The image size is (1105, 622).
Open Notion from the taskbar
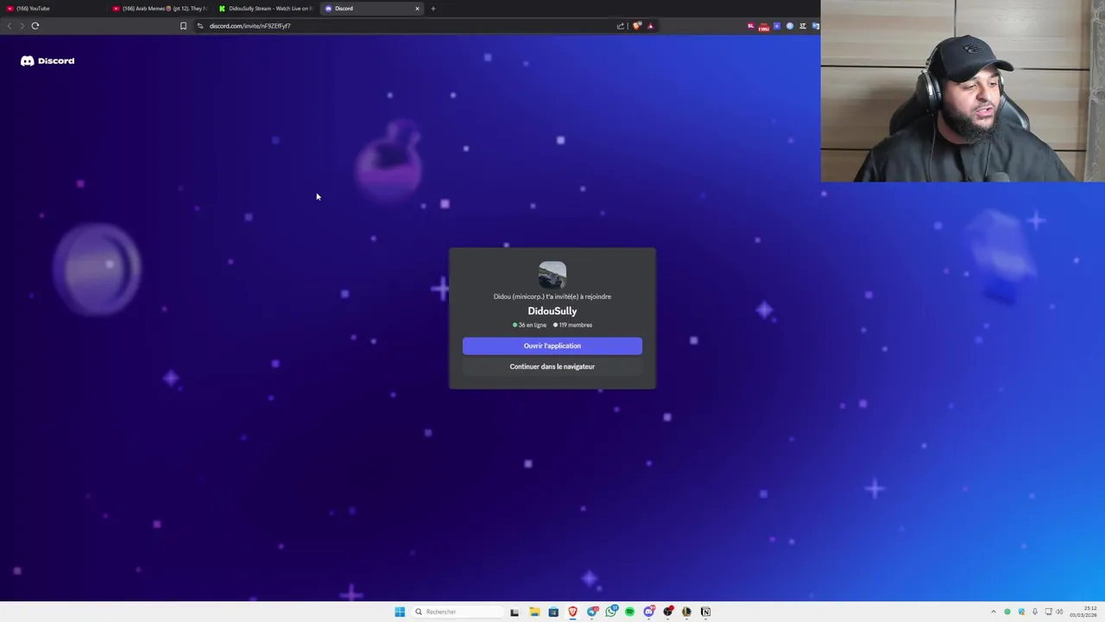[x=705, y=612]
